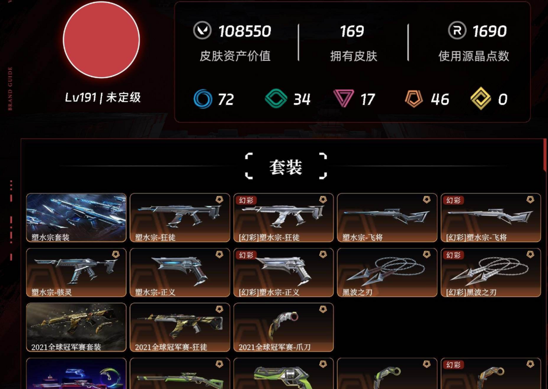548x389 pixels.
Task: Select the 塑水宗-飞将 skin card
Action: 387,217
